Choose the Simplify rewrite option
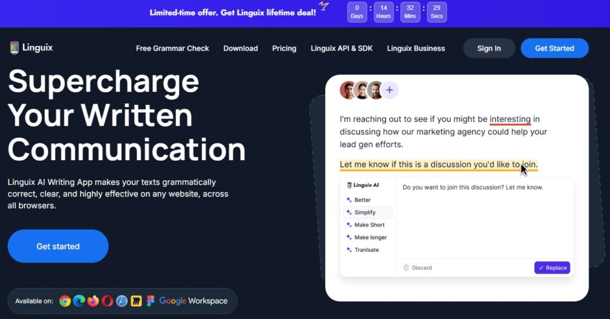This screenshot has width=610, height=319. click(x=368, y=212)
